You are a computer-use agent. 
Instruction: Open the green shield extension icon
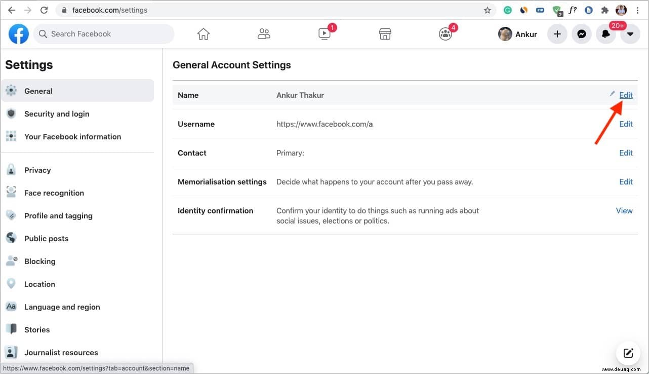point(557,10)
